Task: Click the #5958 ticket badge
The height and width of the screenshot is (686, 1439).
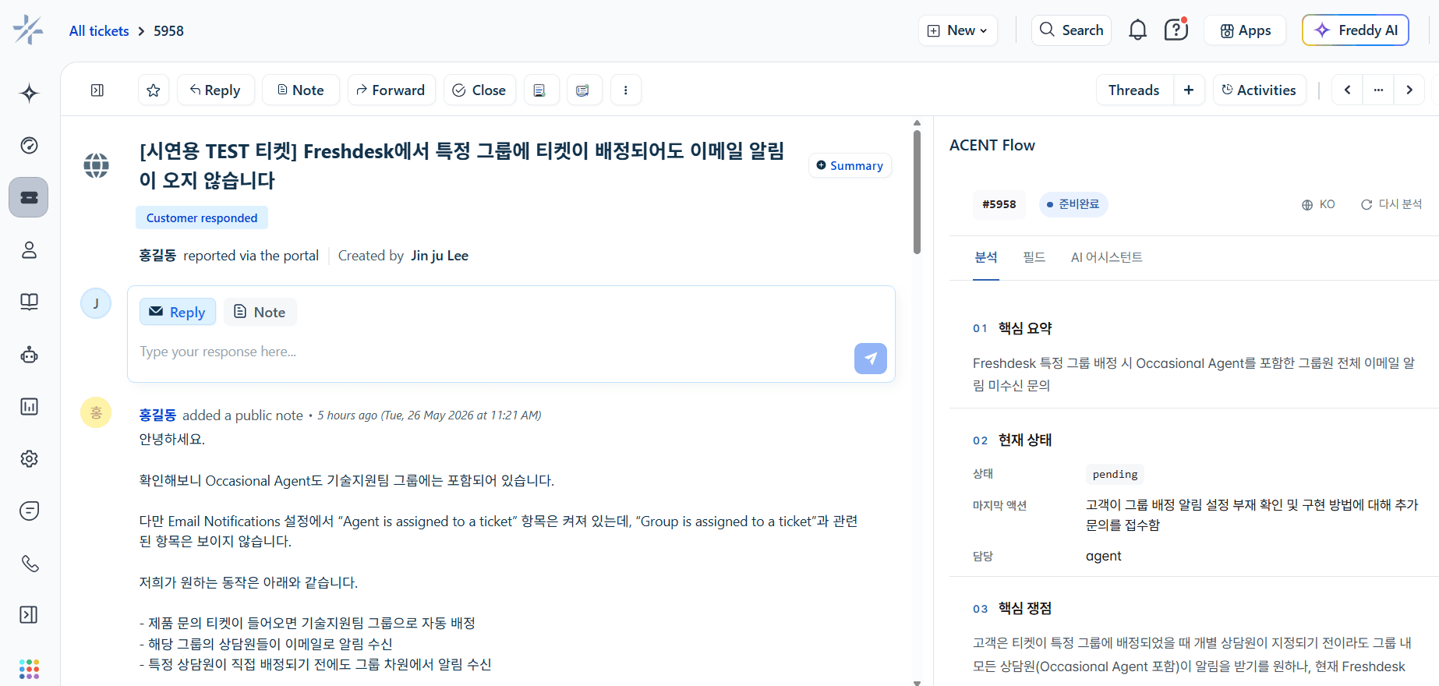Action: tap(999, 204)
